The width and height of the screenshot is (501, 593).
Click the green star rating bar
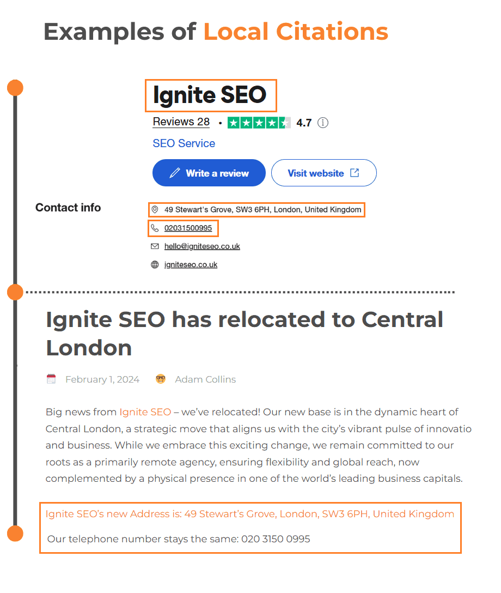tap(259, 123)
